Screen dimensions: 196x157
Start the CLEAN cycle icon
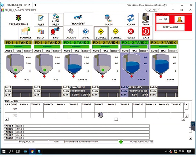click(x=131, y=18)
